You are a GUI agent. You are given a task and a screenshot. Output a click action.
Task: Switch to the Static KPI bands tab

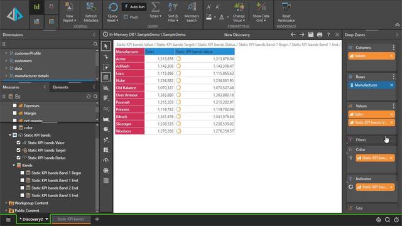(x=71, y=219)
